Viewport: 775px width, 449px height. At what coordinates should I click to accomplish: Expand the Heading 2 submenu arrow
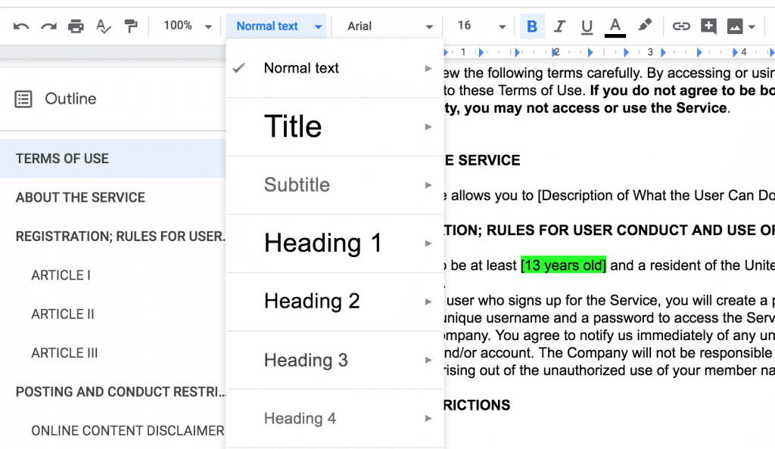428,302
